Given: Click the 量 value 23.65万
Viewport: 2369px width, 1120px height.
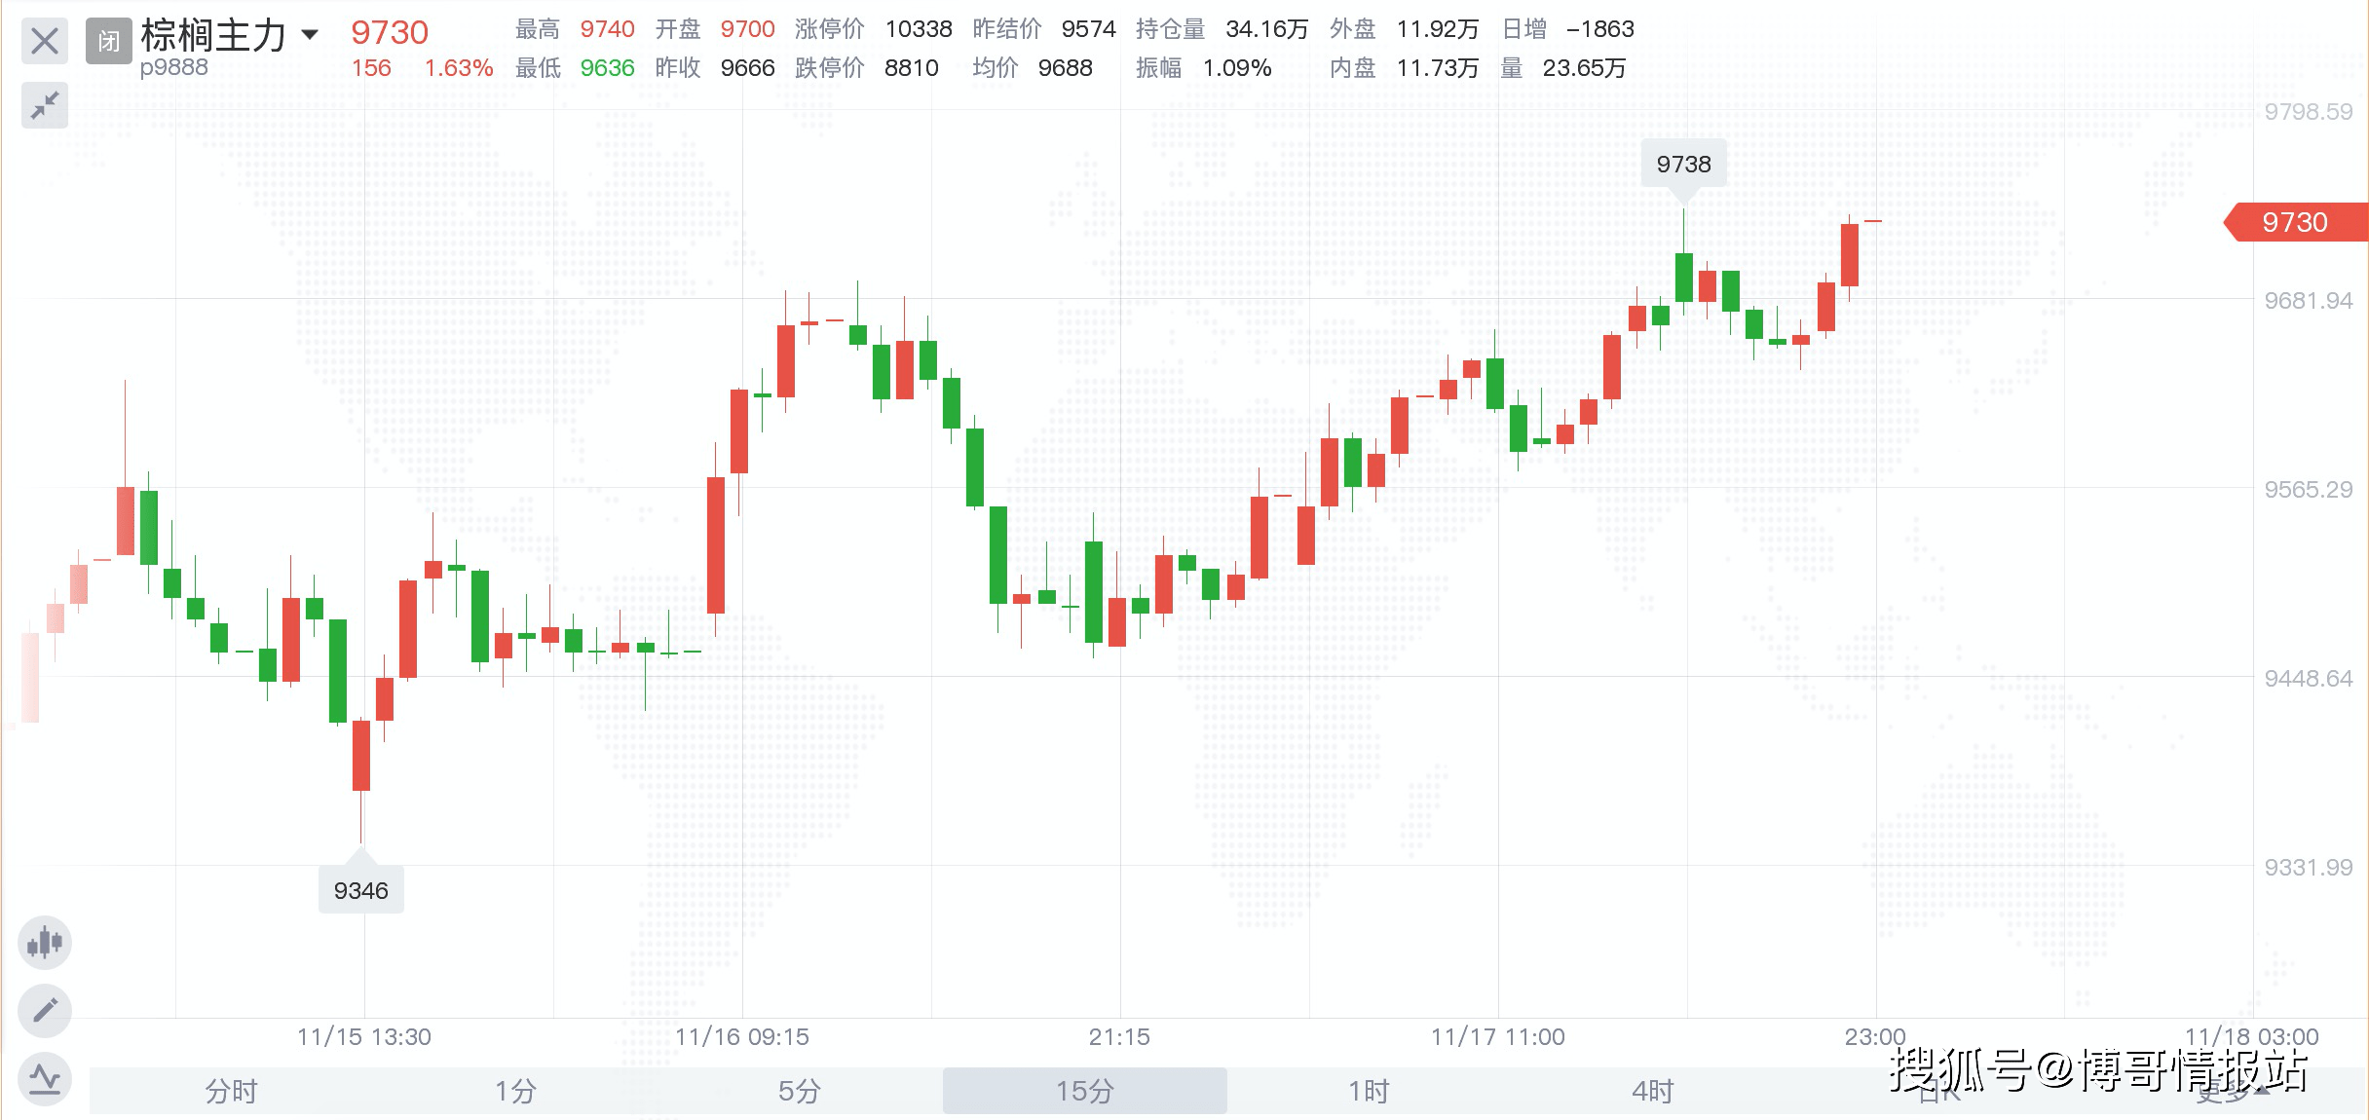Looking at the screenshot, I should pyautogui.click(x=1585, y=68).
